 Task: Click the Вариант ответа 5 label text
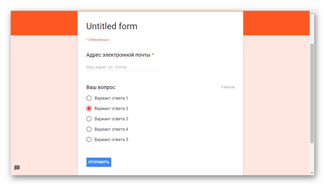coord(111,139)
